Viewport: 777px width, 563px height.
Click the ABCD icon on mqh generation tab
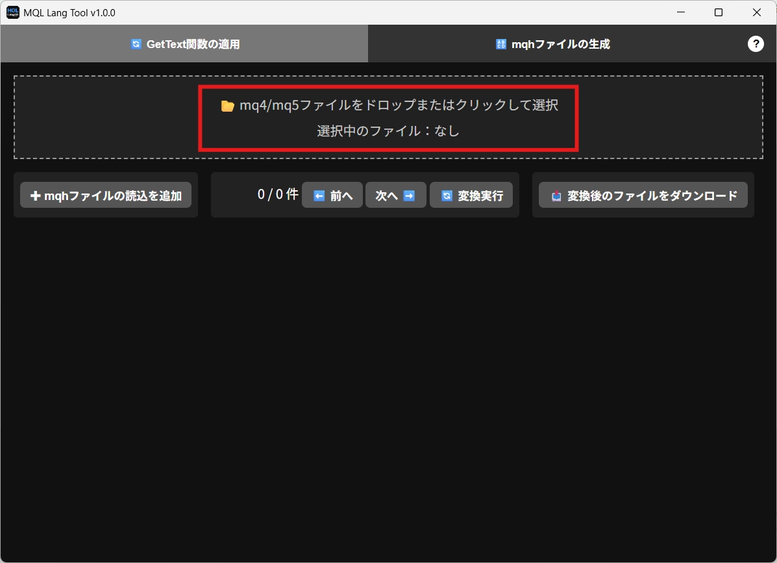(501, 44)
